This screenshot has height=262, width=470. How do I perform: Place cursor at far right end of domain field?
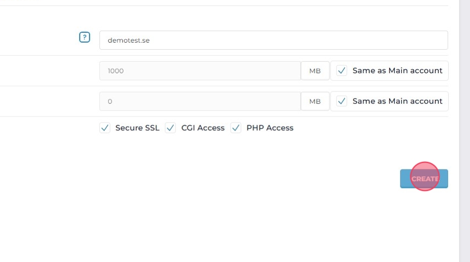point(442,40)
